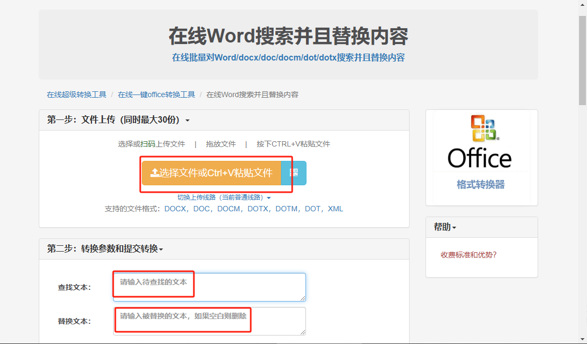Select the DOCX supported format link

click(175, 209)
